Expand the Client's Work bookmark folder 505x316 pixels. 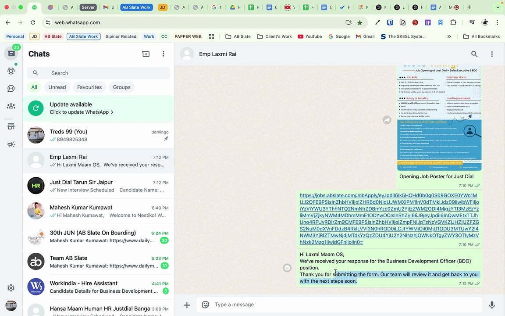click(x=274, y=36)
